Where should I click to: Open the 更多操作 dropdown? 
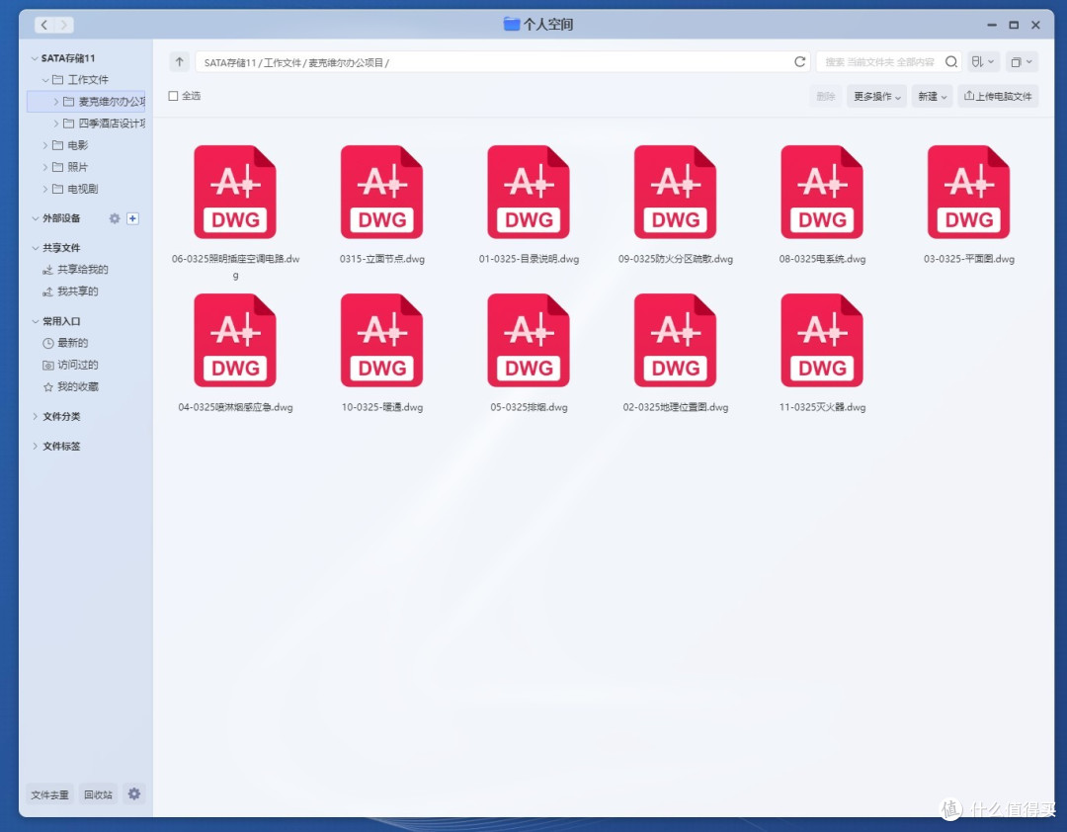click(876, 97)
